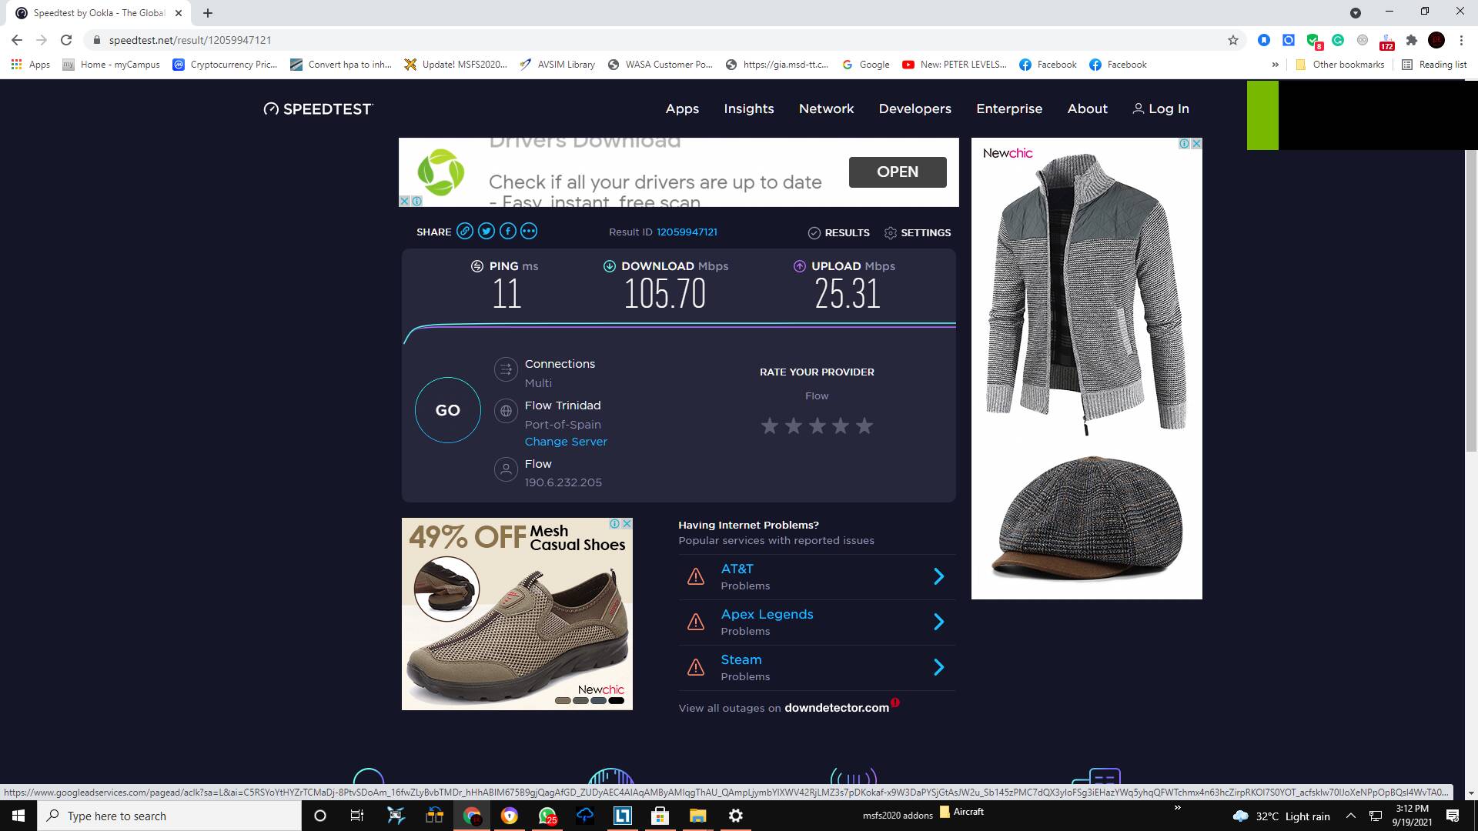Open Google bookmark
This screenshot has width=1478, height=831.
click(866, 65)
